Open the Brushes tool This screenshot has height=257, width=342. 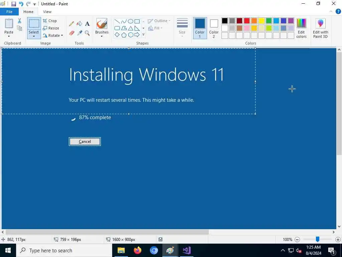coord(102,24)
